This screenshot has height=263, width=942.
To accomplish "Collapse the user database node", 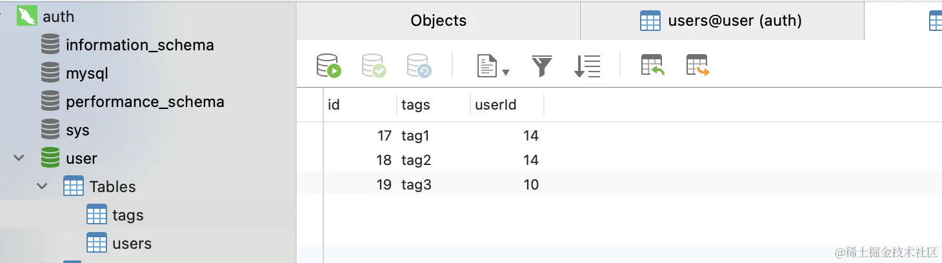I will click(19, 158).
